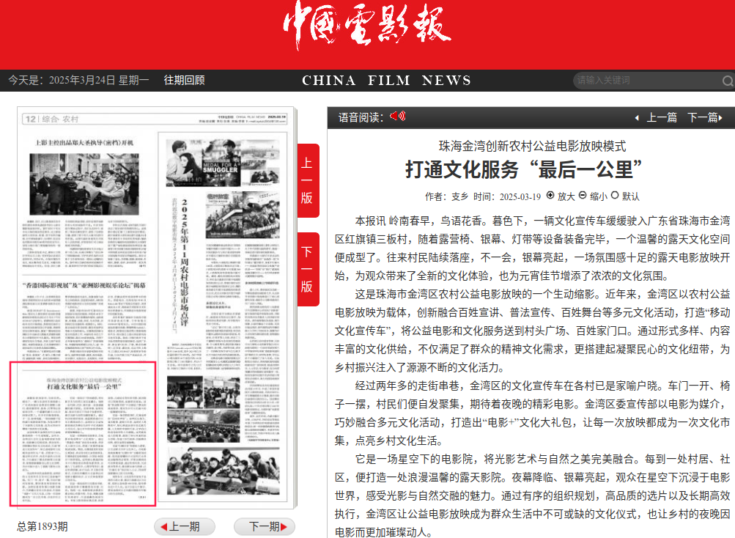Click the speaker voice-reading icon
This screenshot has width=735, height=538.
[397, 116]
